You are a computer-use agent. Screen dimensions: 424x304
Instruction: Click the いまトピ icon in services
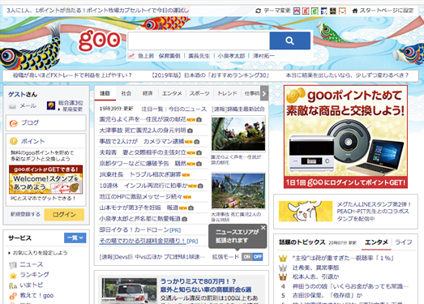pos(13,285)
